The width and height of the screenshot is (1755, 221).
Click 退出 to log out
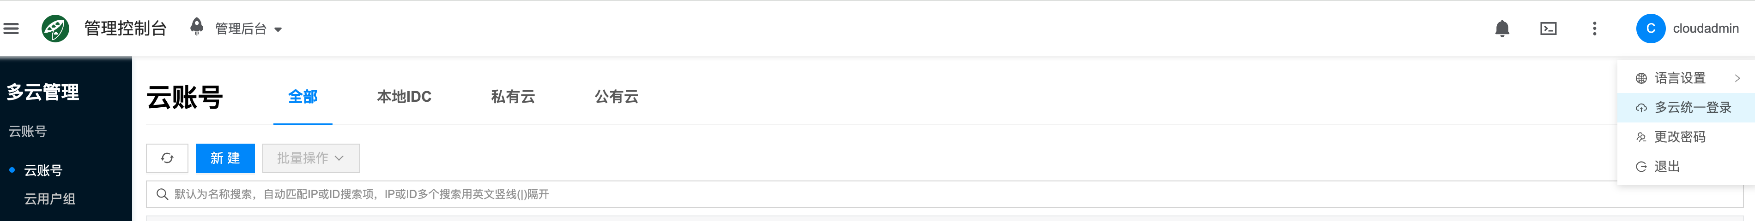1666,167
